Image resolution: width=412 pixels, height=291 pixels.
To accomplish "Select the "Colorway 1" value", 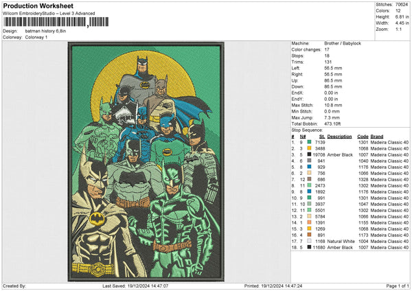I will pos(36,37).
